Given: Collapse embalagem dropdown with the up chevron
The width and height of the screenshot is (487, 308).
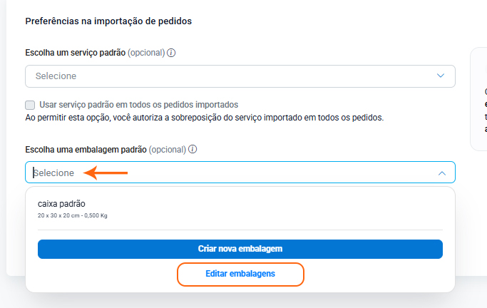Looking at the screenshot, I should tap(441, 173).
